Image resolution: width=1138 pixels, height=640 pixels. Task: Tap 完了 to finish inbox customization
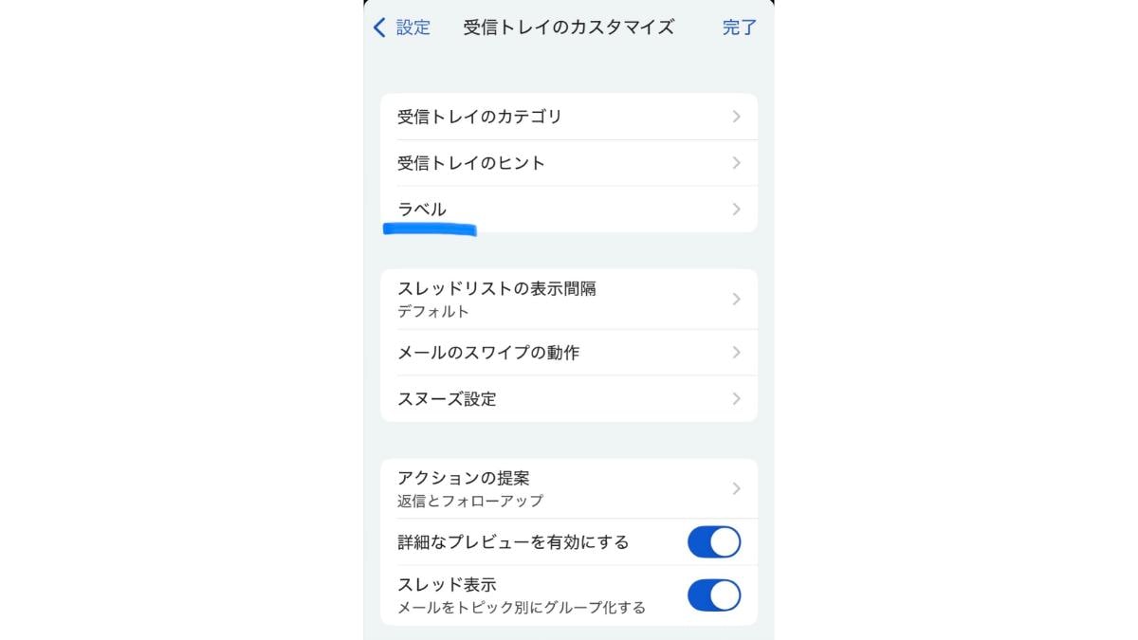point(739,27)
